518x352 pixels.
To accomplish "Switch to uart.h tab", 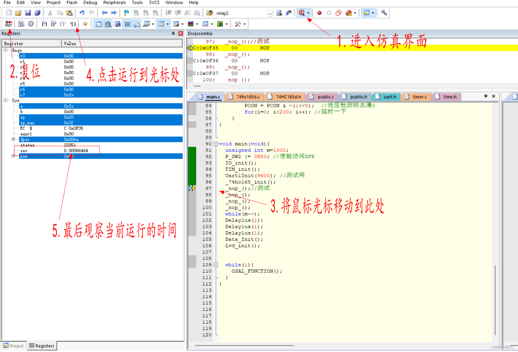I will click(387, 97).
